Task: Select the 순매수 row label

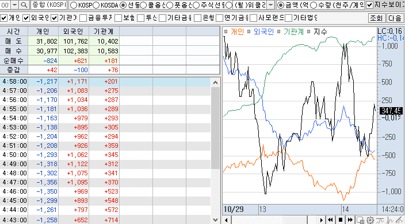Action: (x=14, y=61)
